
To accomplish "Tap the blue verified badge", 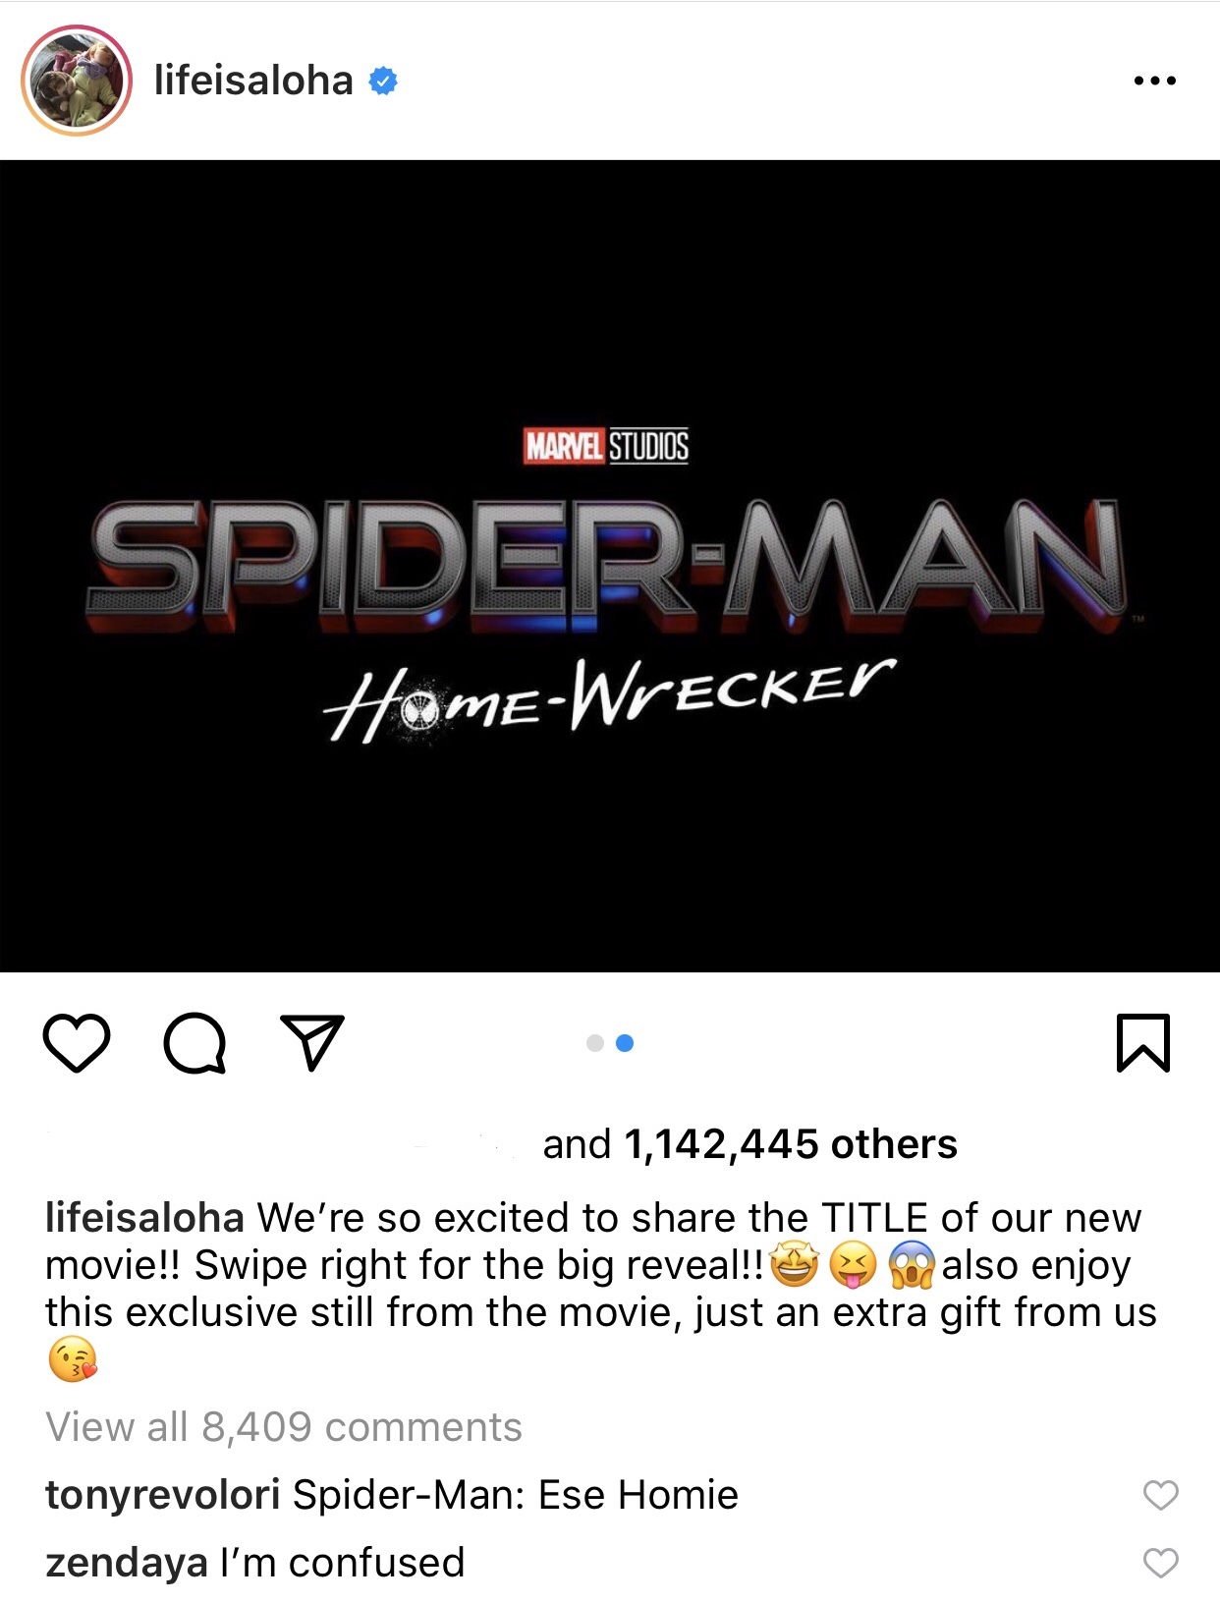I will 383,81.
